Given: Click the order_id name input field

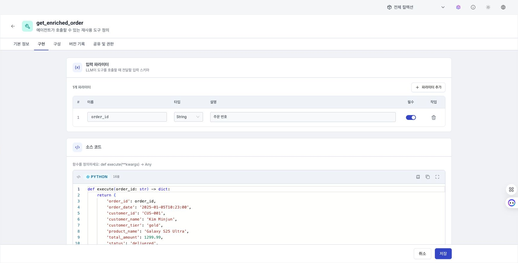Looking at the screenshot, I should pyautogui.click(x=127, y=117).
